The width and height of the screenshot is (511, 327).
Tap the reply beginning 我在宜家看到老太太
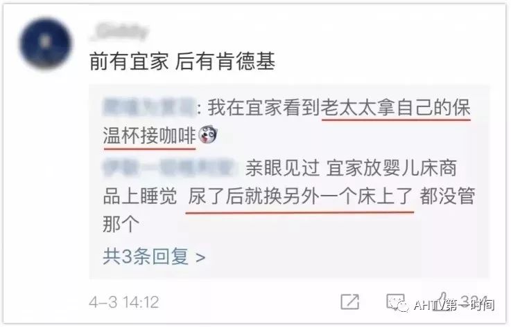click(x=287, y=121)
